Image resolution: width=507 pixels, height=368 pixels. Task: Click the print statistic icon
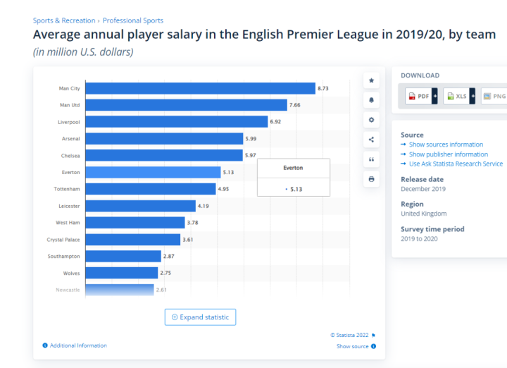point(371,179)
